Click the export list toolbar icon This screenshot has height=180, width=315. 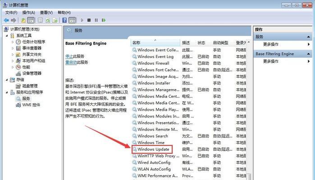coord(55,20)
